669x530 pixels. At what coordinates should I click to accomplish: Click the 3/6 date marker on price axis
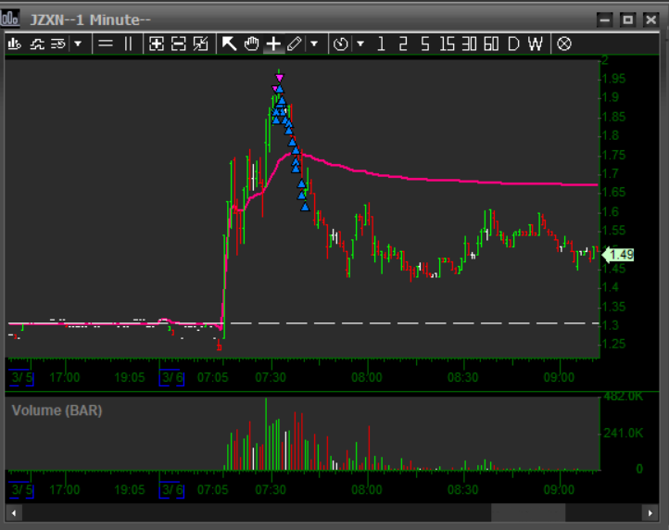tap(172, 378)
